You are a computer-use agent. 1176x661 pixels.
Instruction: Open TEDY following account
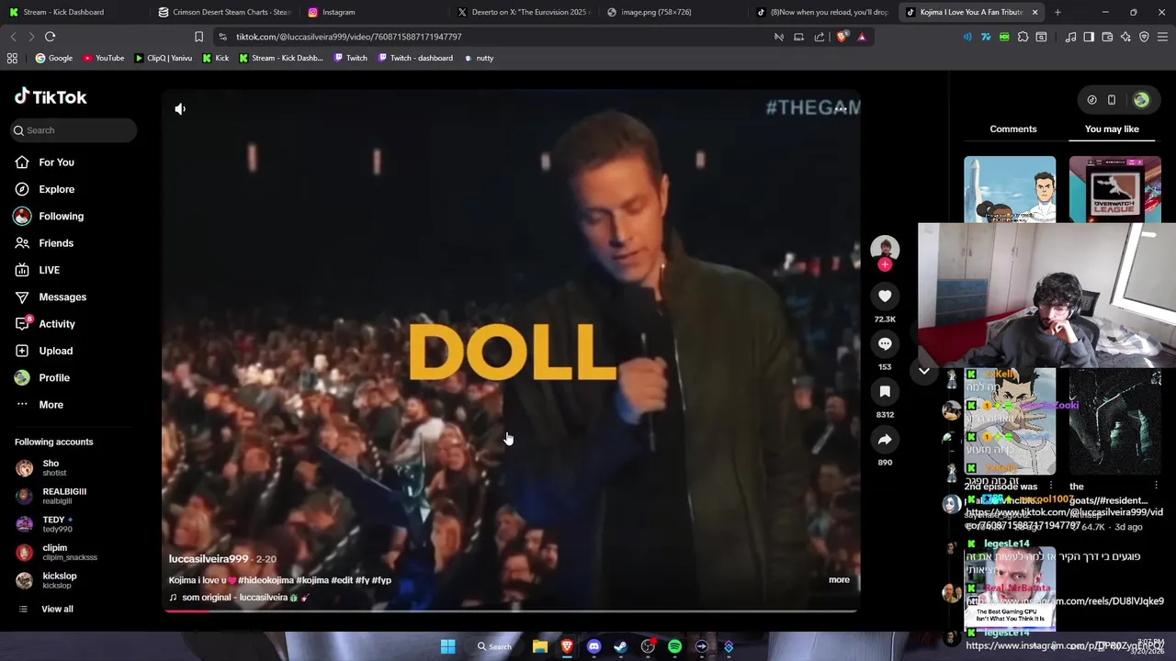[x=57, y=523]
